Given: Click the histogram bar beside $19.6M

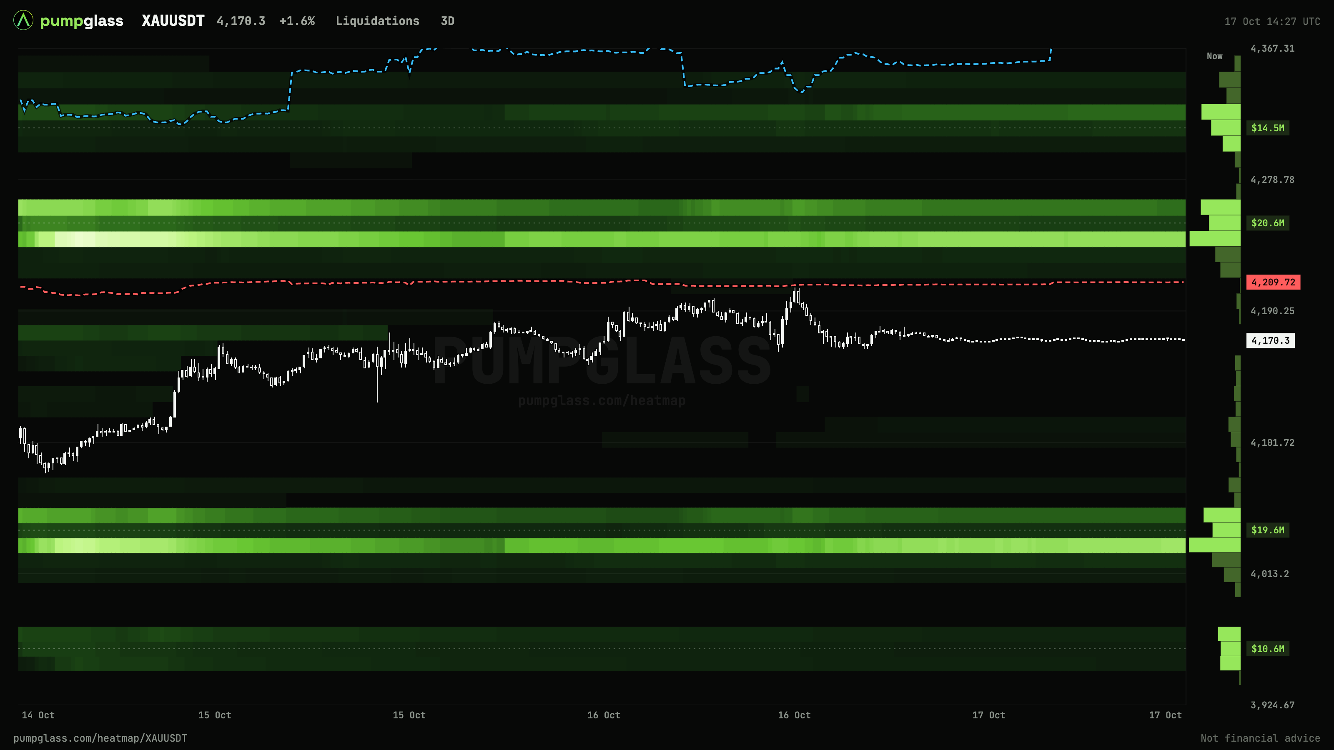Looking at the screenshot, I should tap(1226, 530).
